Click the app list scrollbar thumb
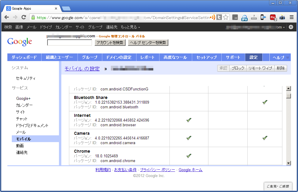The width and height of the screenshot is (298, 192). point(289,96)
